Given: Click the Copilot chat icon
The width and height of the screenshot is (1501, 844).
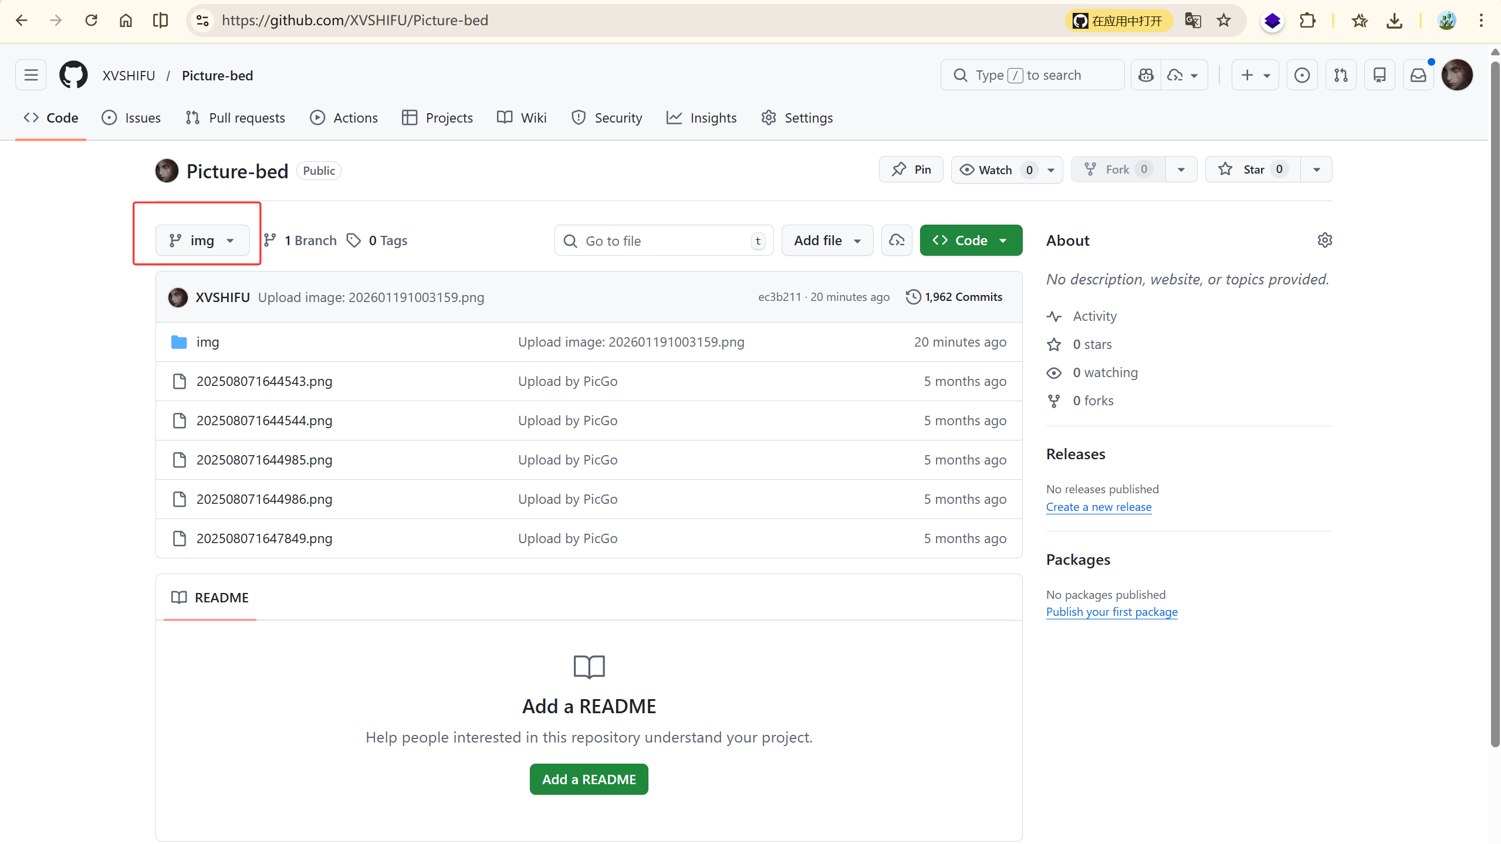Looking at the screenshot, I should (x=1146, y=75).
